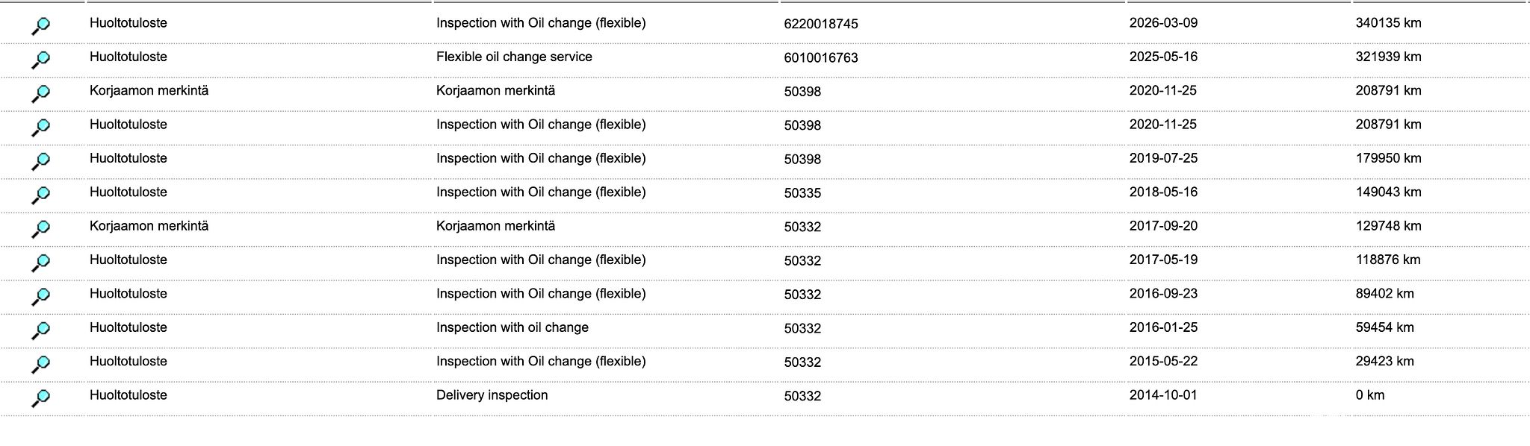1530x446 pixels.
Task: Click workshop number 6010016763
Action: point(821,57)
